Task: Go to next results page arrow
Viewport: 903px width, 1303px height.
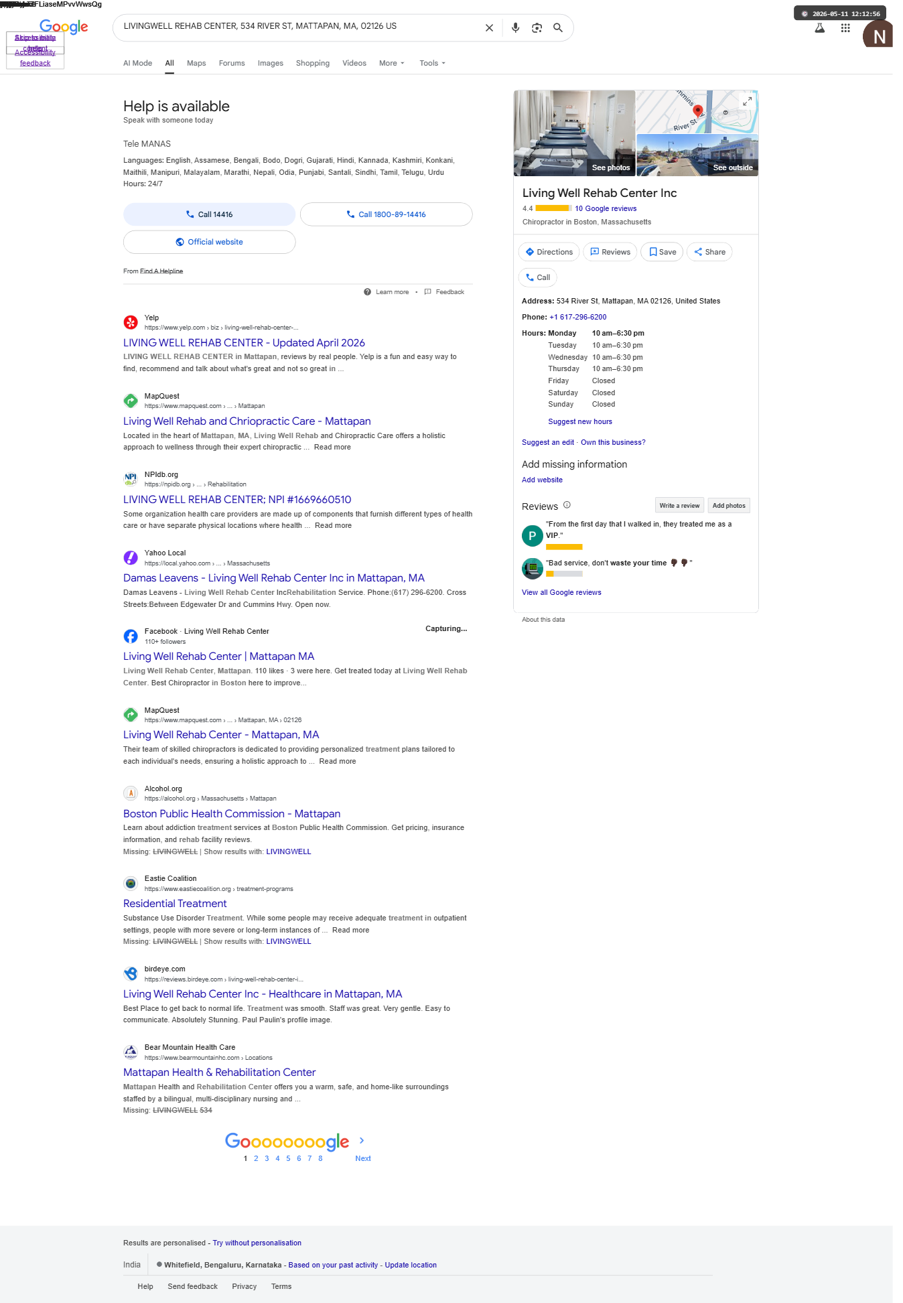Action: 362,1140
